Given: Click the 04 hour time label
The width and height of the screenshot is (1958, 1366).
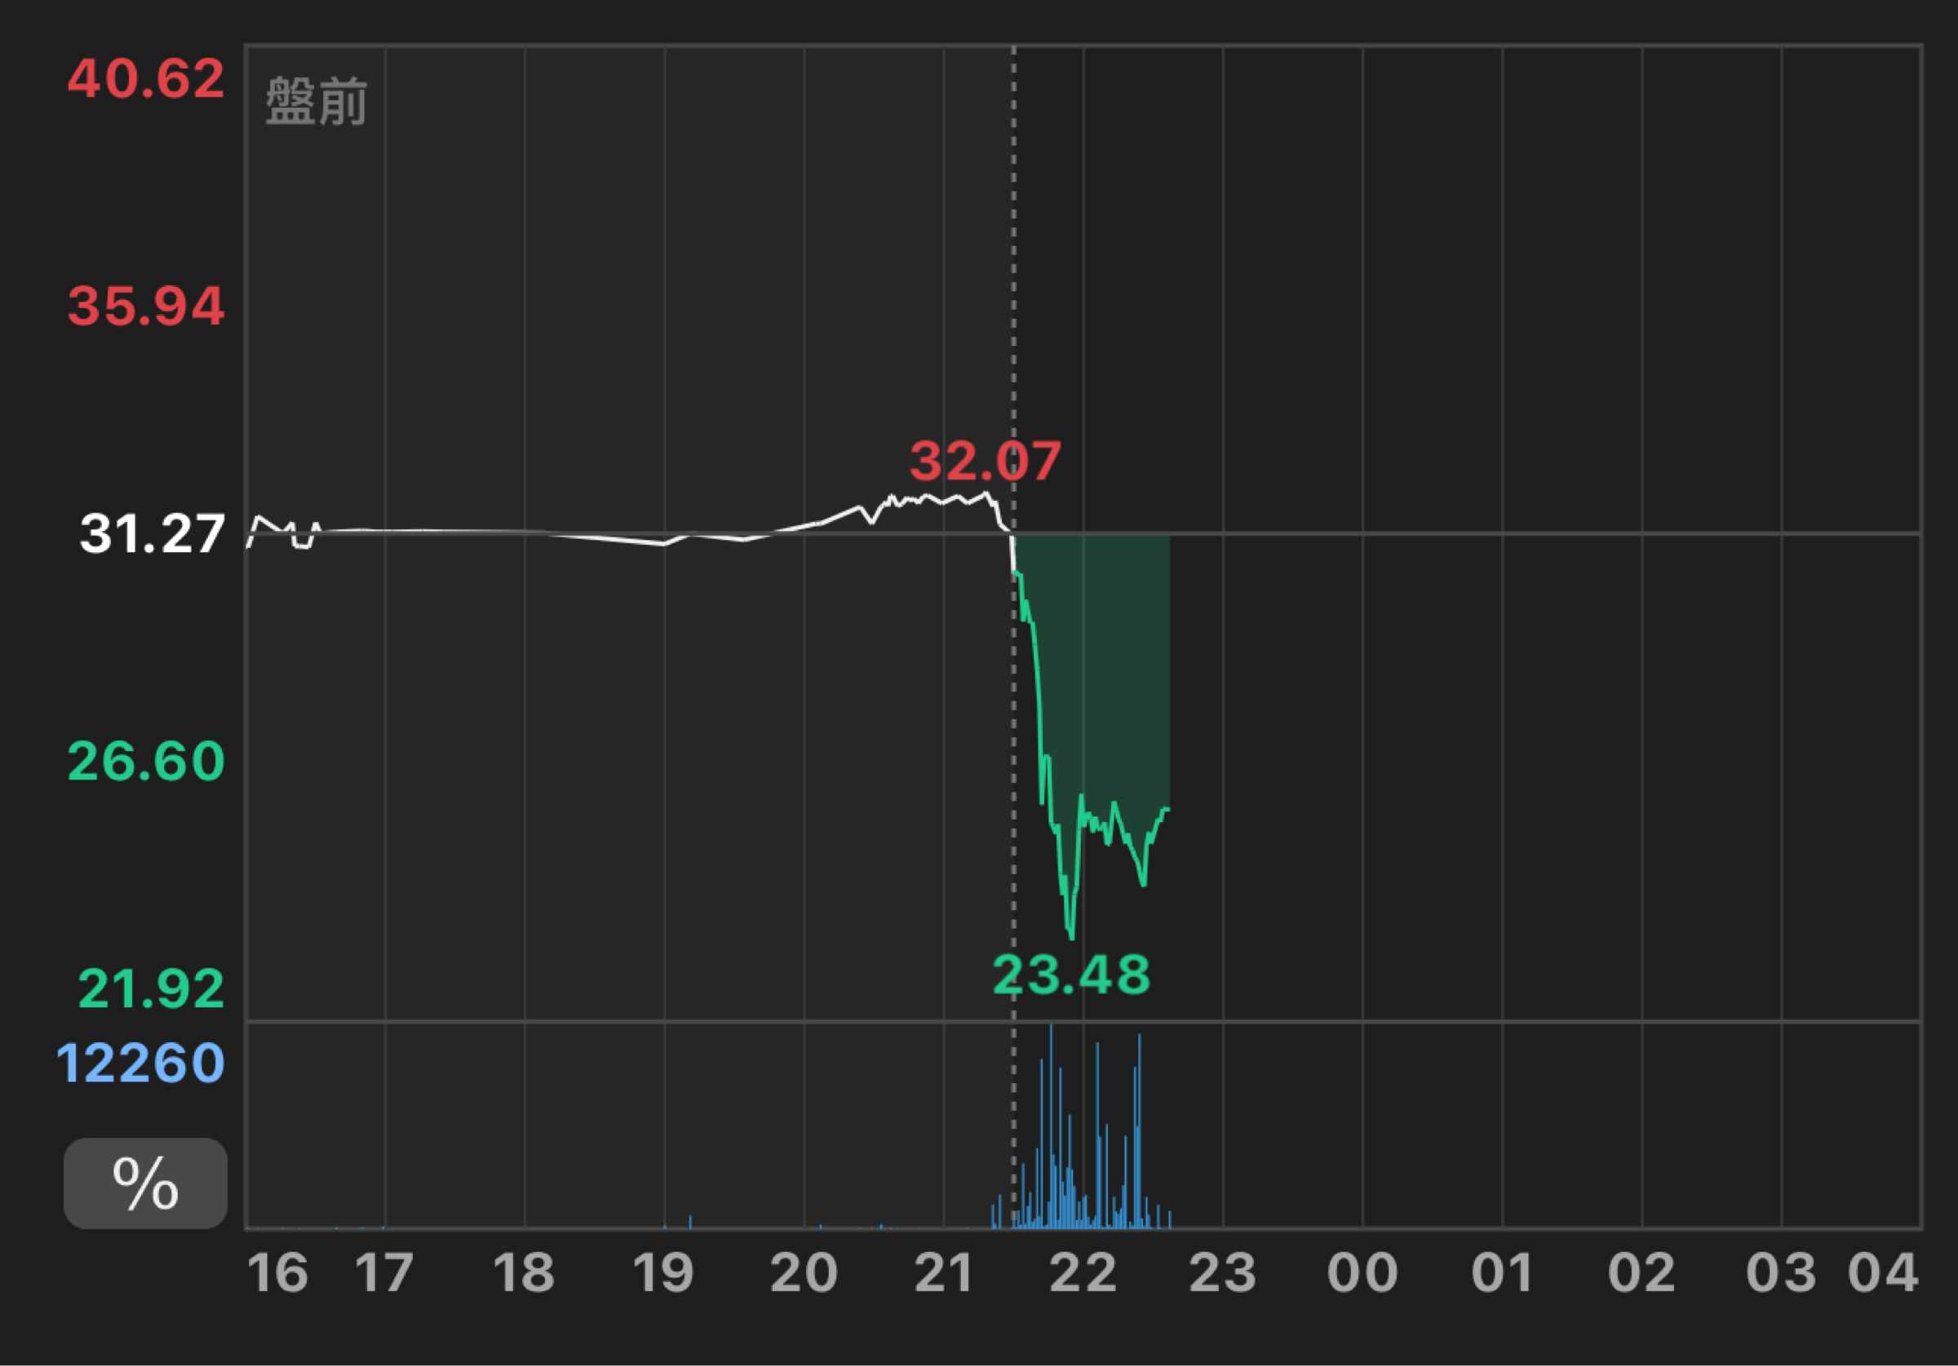Looking at the screenshot, I should [x=1883, y=1273].
